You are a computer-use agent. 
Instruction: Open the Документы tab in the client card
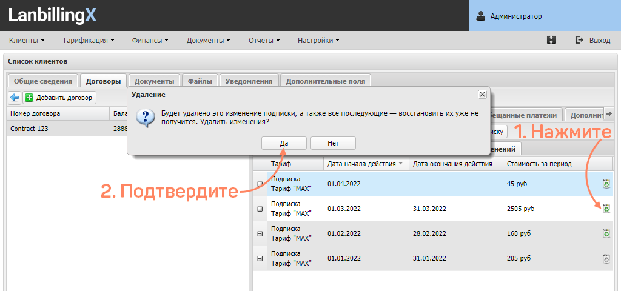point(155,81)
